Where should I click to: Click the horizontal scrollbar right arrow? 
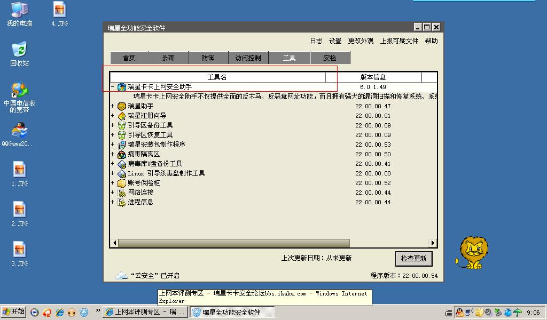[x=433, y=243]
